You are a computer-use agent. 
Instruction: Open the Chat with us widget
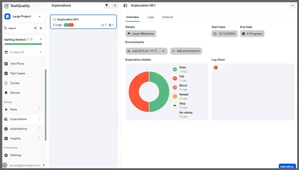287,166
